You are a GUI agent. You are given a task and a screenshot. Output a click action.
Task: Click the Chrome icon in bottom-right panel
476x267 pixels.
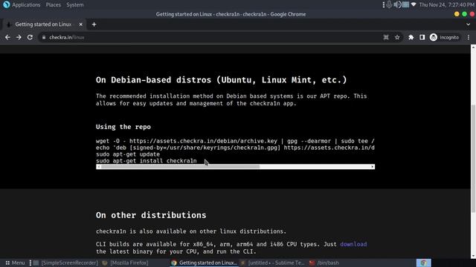point(423,263)
